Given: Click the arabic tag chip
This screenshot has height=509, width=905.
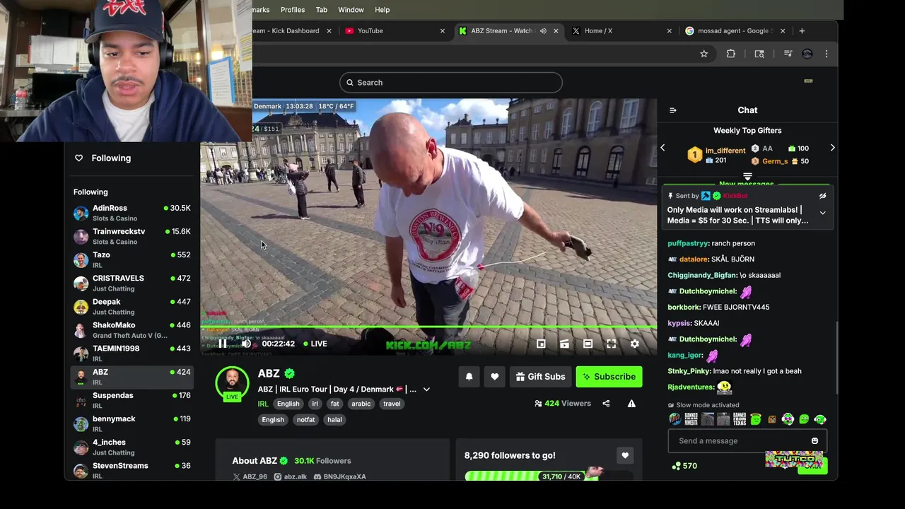Looking at the screenshot, I should pos(361,404).
